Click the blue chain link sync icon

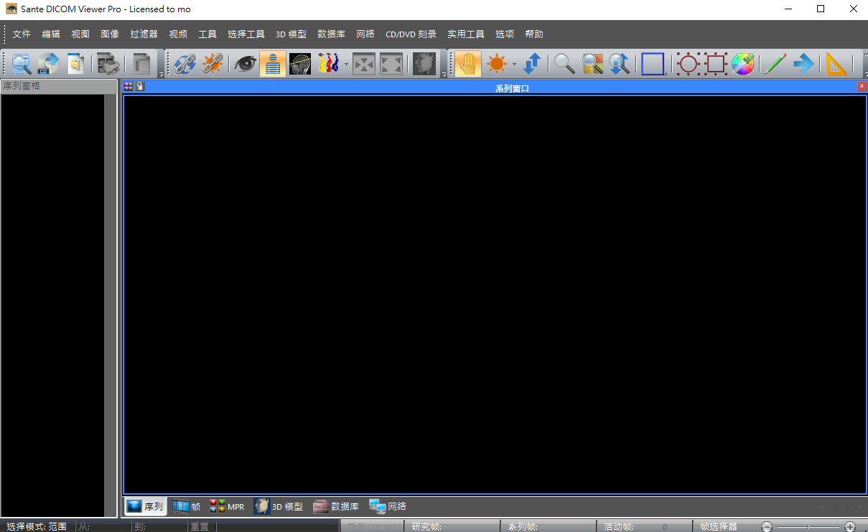click(185, 64)
